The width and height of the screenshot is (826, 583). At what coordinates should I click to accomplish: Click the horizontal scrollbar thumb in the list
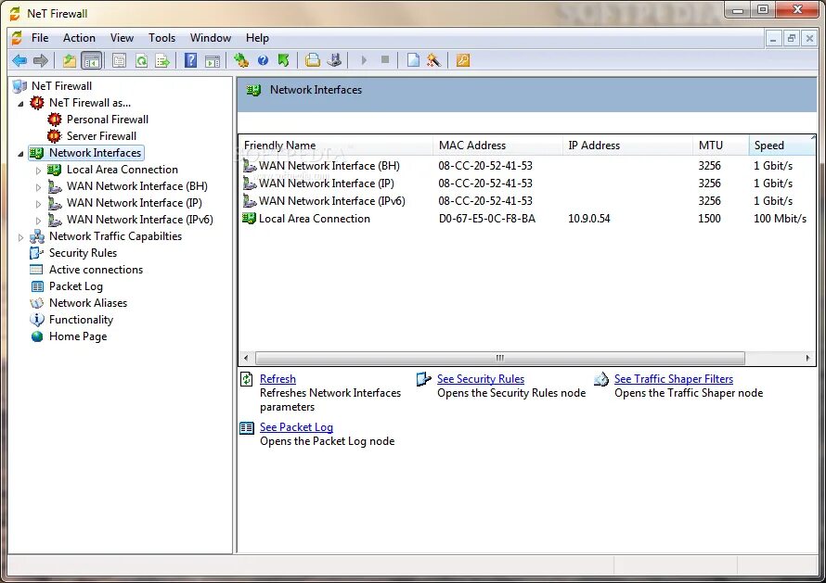[x=500, y=359]
